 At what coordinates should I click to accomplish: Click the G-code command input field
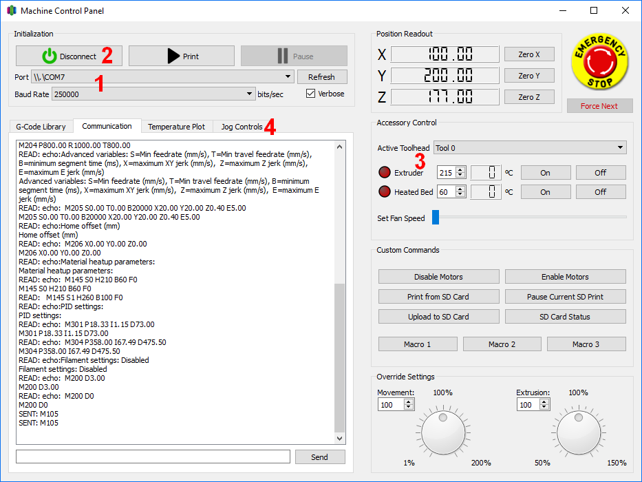[153, 457]
